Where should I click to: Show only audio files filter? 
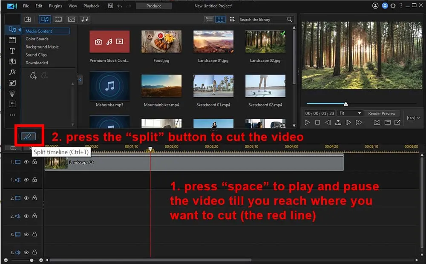coord(85,19)
